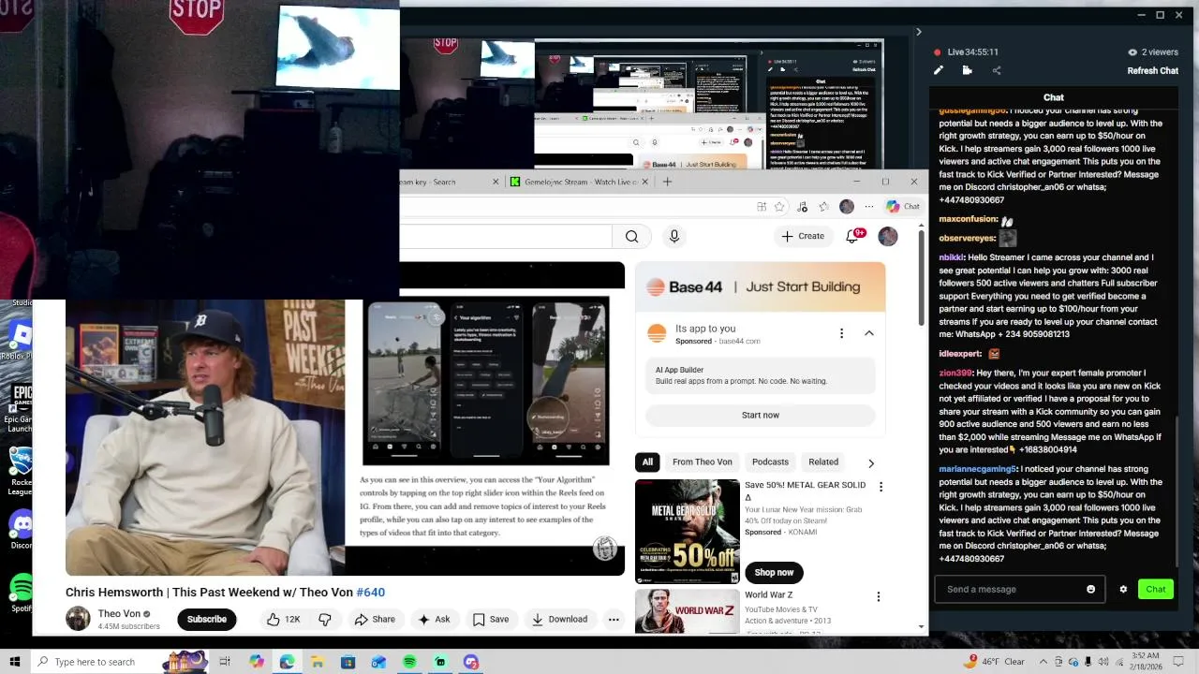
Task: Open a new browser tab
Action: [x=667, y=182]
